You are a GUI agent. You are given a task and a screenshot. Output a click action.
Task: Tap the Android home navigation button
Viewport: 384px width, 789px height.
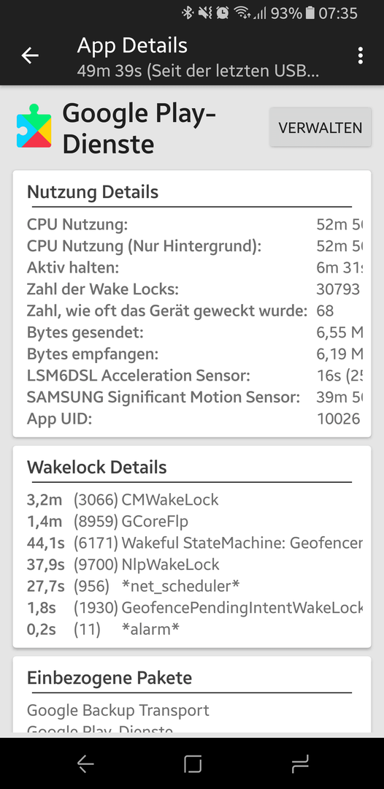tap(193, 764)
